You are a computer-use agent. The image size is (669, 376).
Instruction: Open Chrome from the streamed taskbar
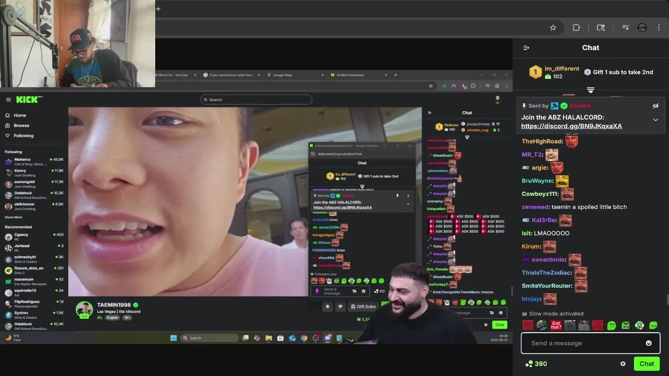coord(304,338)
